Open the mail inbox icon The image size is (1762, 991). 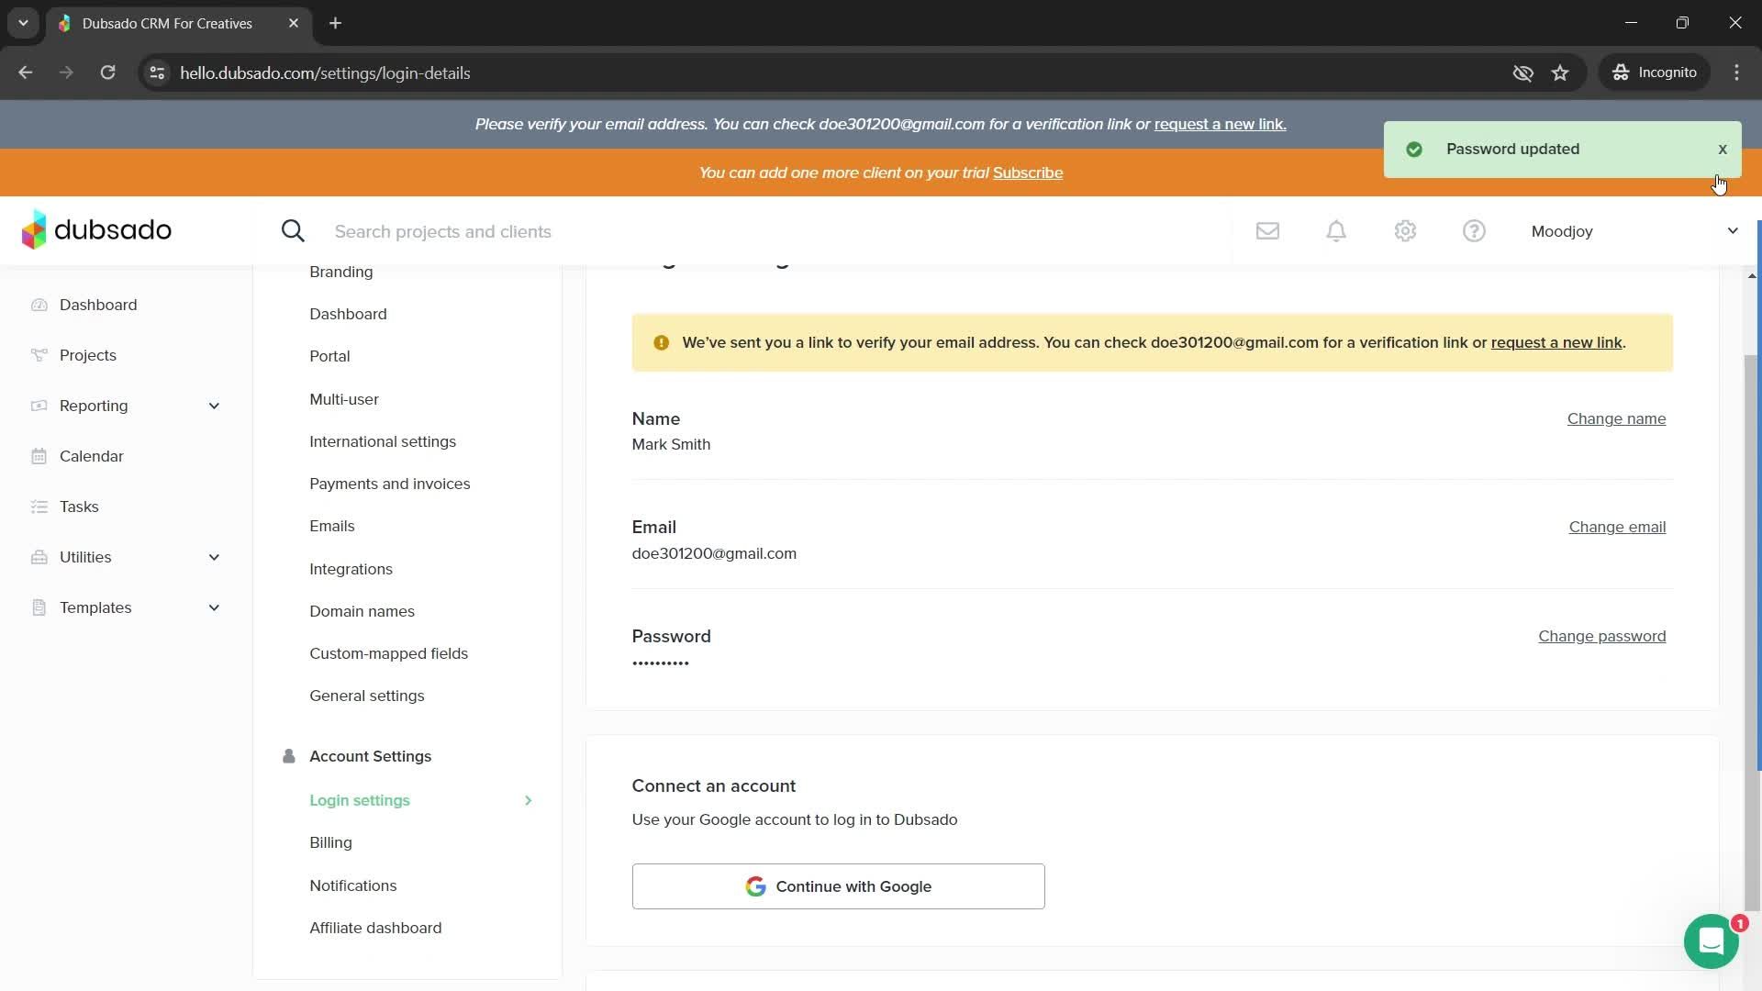[1267, 231]
